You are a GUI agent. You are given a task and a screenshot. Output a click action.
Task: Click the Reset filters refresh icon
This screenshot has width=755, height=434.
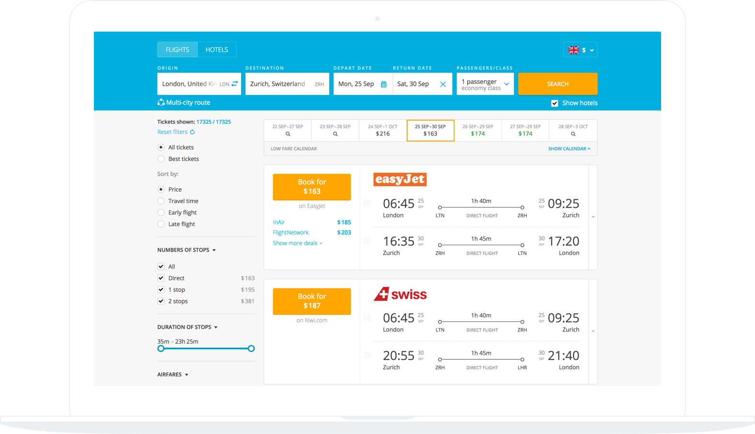click(193, 132)
